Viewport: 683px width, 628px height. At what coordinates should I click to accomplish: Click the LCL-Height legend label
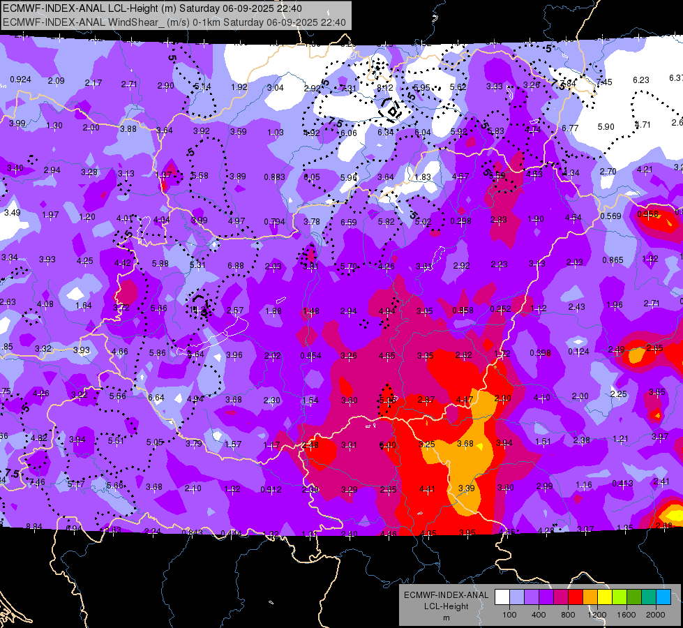point(446,606)
